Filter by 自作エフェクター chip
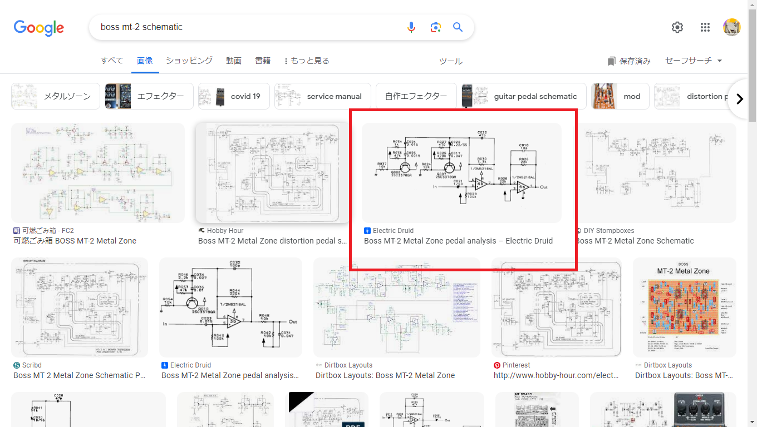Viewport: 757px width, 427px height. (416, 96)
